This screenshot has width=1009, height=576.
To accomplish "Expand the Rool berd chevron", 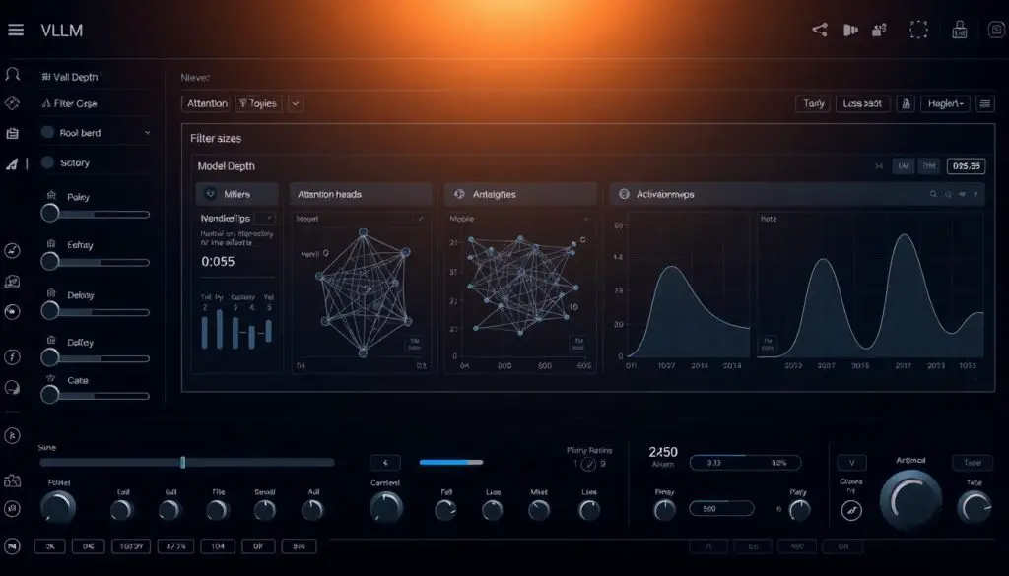I will [147, 133].
